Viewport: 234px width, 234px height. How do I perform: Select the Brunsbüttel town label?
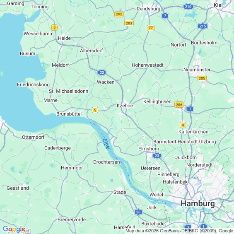coord(69,114)
